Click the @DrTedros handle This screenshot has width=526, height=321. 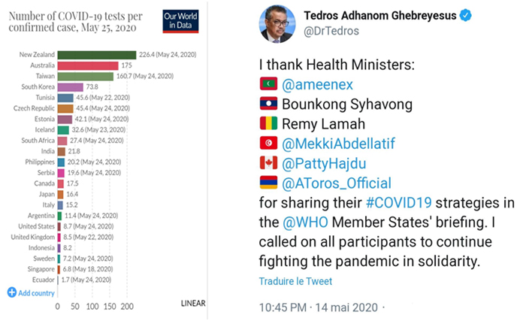click(331, 31)
